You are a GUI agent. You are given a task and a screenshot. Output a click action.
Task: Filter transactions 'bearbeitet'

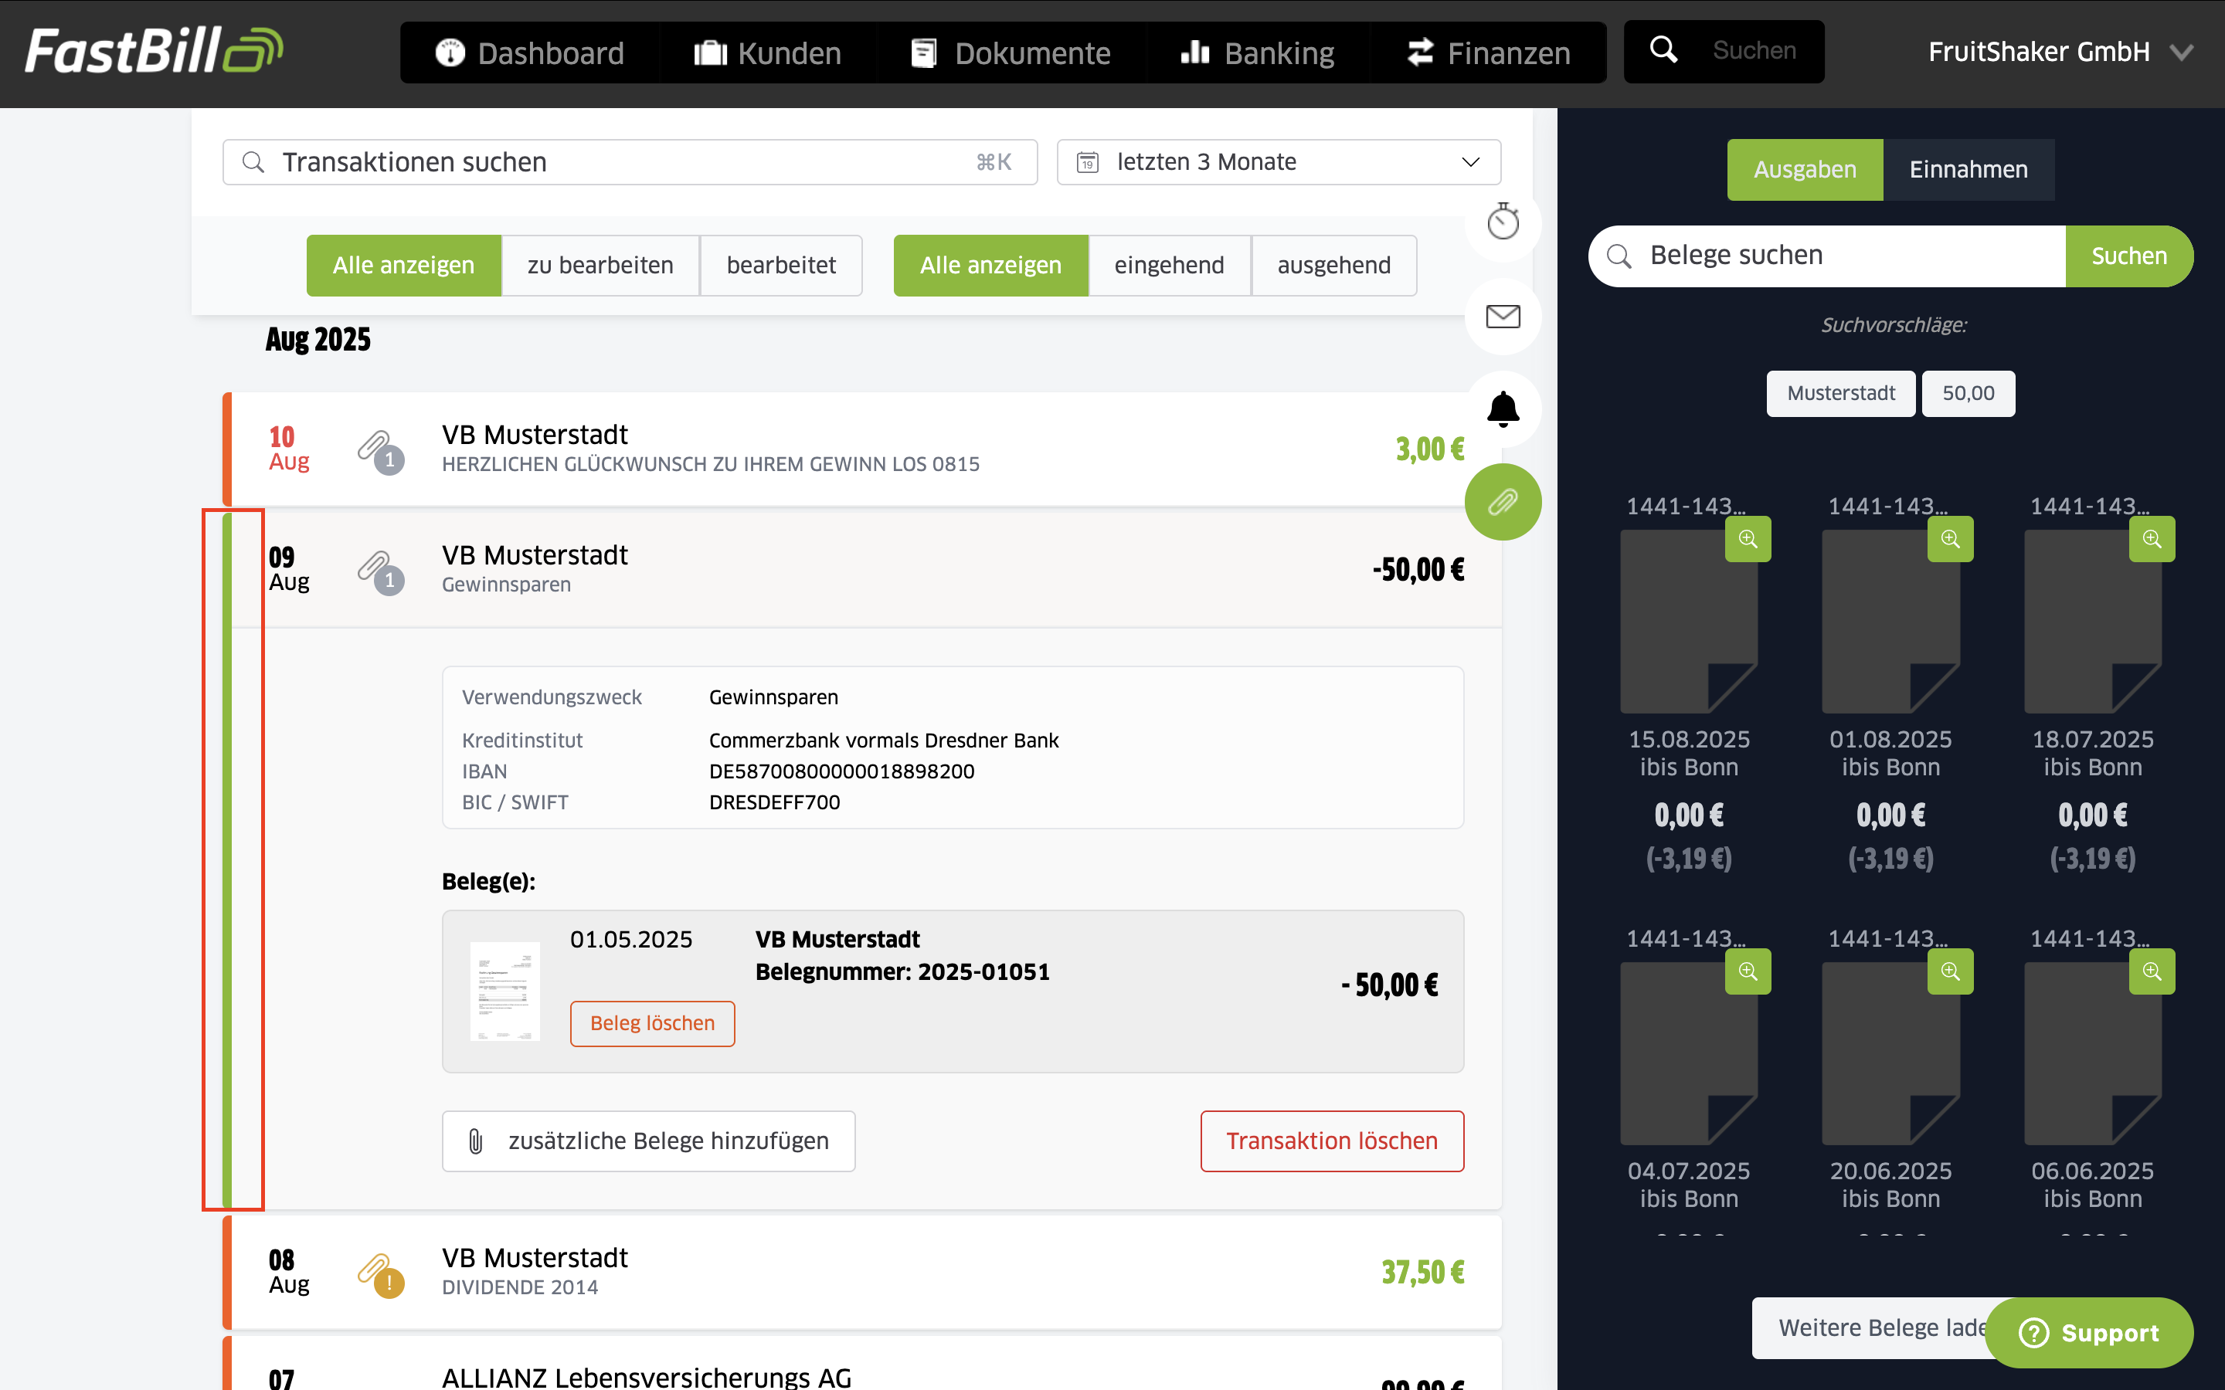780,266
